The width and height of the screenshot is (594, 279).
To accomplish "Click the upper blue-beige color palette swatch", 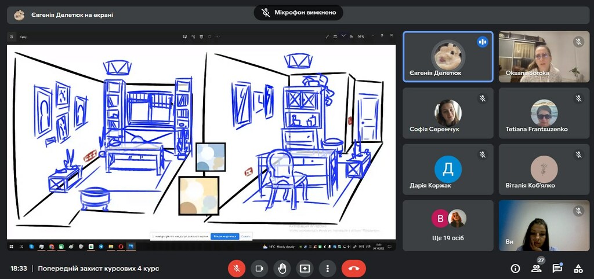I will point(211,157).
